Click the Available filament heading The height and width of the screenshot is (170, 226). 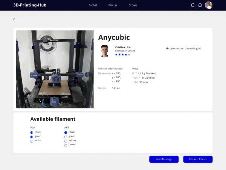pos(53,119)
